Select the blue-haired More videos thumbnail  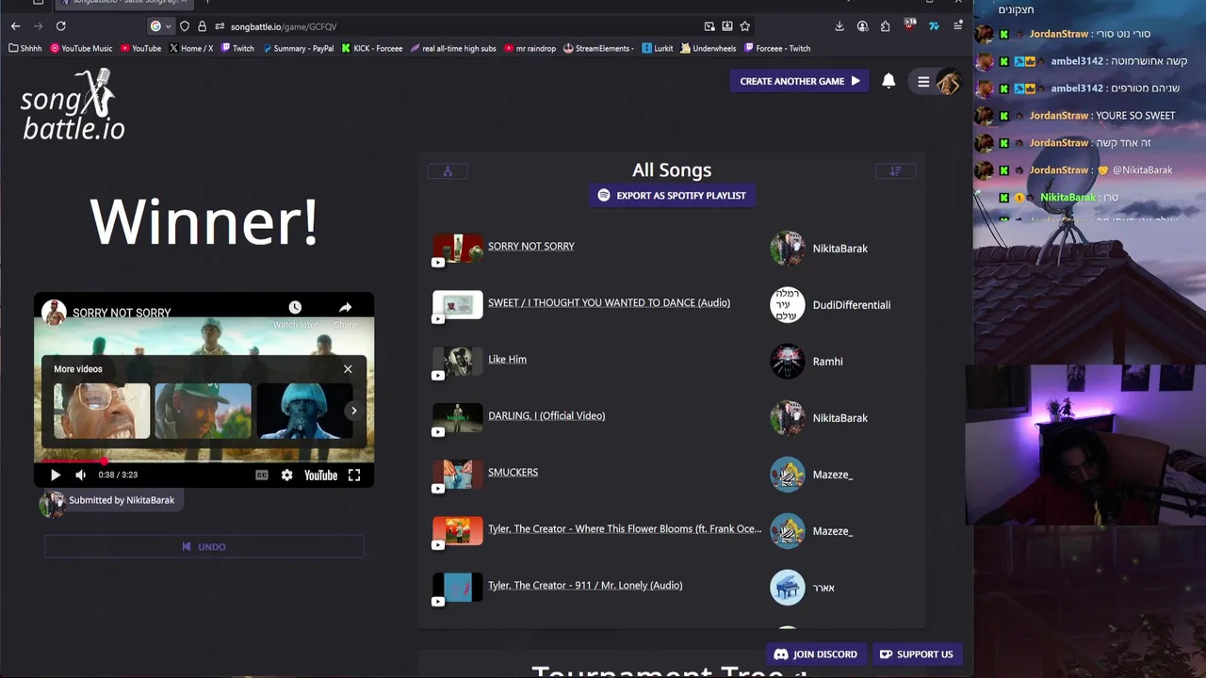(303, 411)
